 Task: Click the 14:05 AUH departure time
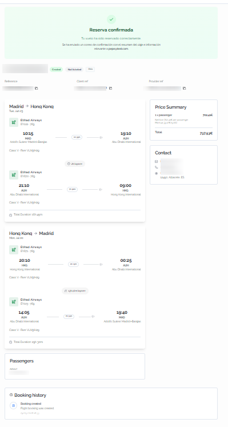[24, 313]
